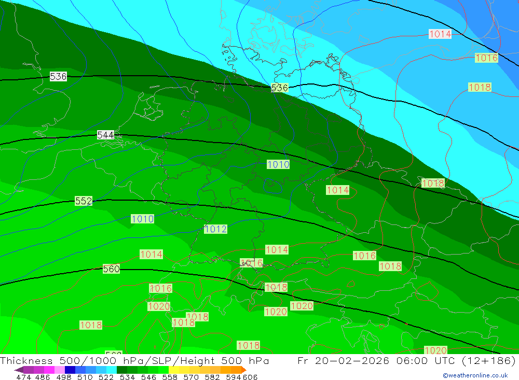Click the legend value 558
Screen dimensions: 519x380
pyautogui.click(x=170, y=377)
